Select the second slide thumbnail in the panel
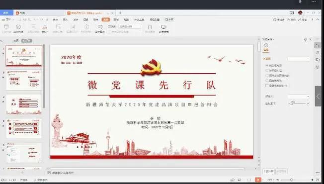 point(24,80)
